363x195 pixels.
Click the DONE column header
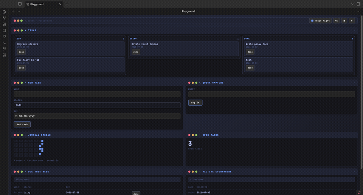(x=247, y=39)
